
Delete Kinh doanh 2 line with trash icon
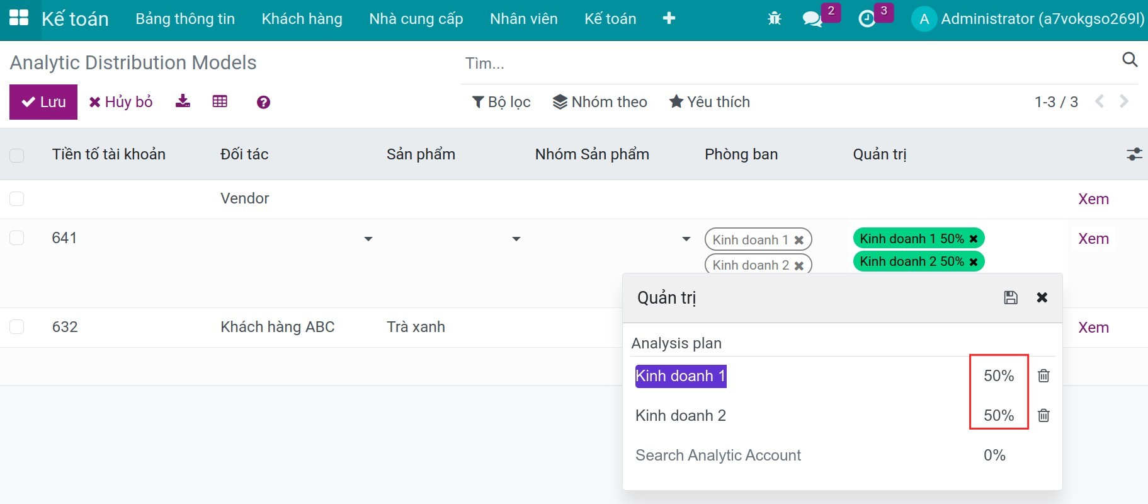tap(1043, 415)
